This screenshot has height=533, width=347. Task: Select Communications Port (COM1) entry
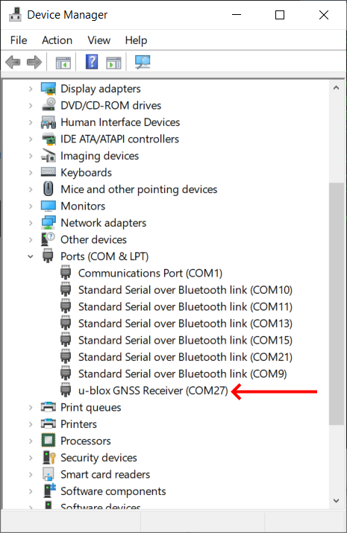click(150, 274)
